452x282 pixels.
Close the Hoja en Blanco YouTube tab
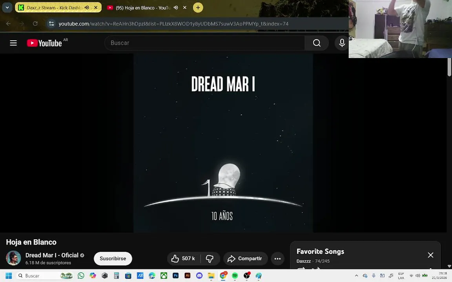coord(185,7)
